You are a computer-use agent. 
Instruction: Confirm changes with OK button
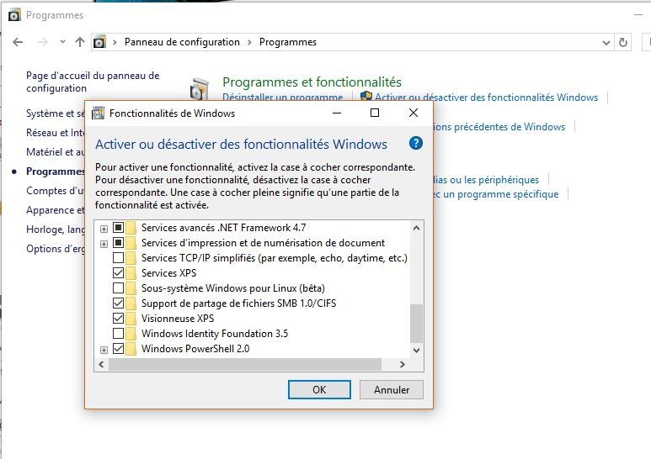click(x=319, y=390)
